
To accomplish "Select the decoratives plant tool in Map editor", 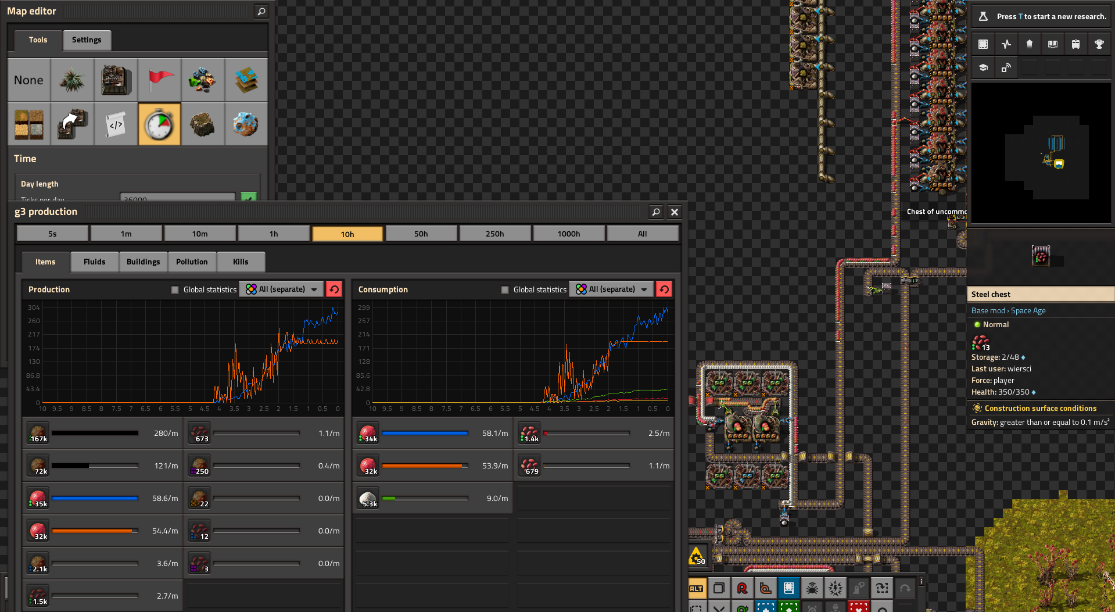I will (x=72, y=80).
